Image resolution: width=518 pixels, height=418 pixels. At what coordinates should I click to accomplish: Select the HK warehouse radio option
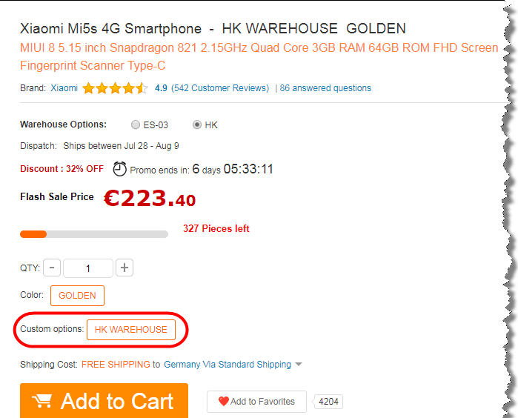pos(197,125)
